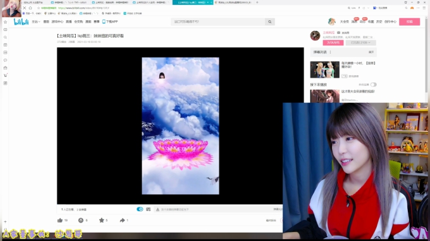The image size is (430, 241).
Task: Click the video player area
Action: (180, 126)
